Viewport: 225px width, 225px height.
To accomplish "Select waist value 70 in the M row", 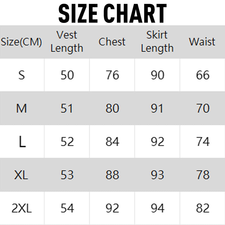I will coord(203,109).
